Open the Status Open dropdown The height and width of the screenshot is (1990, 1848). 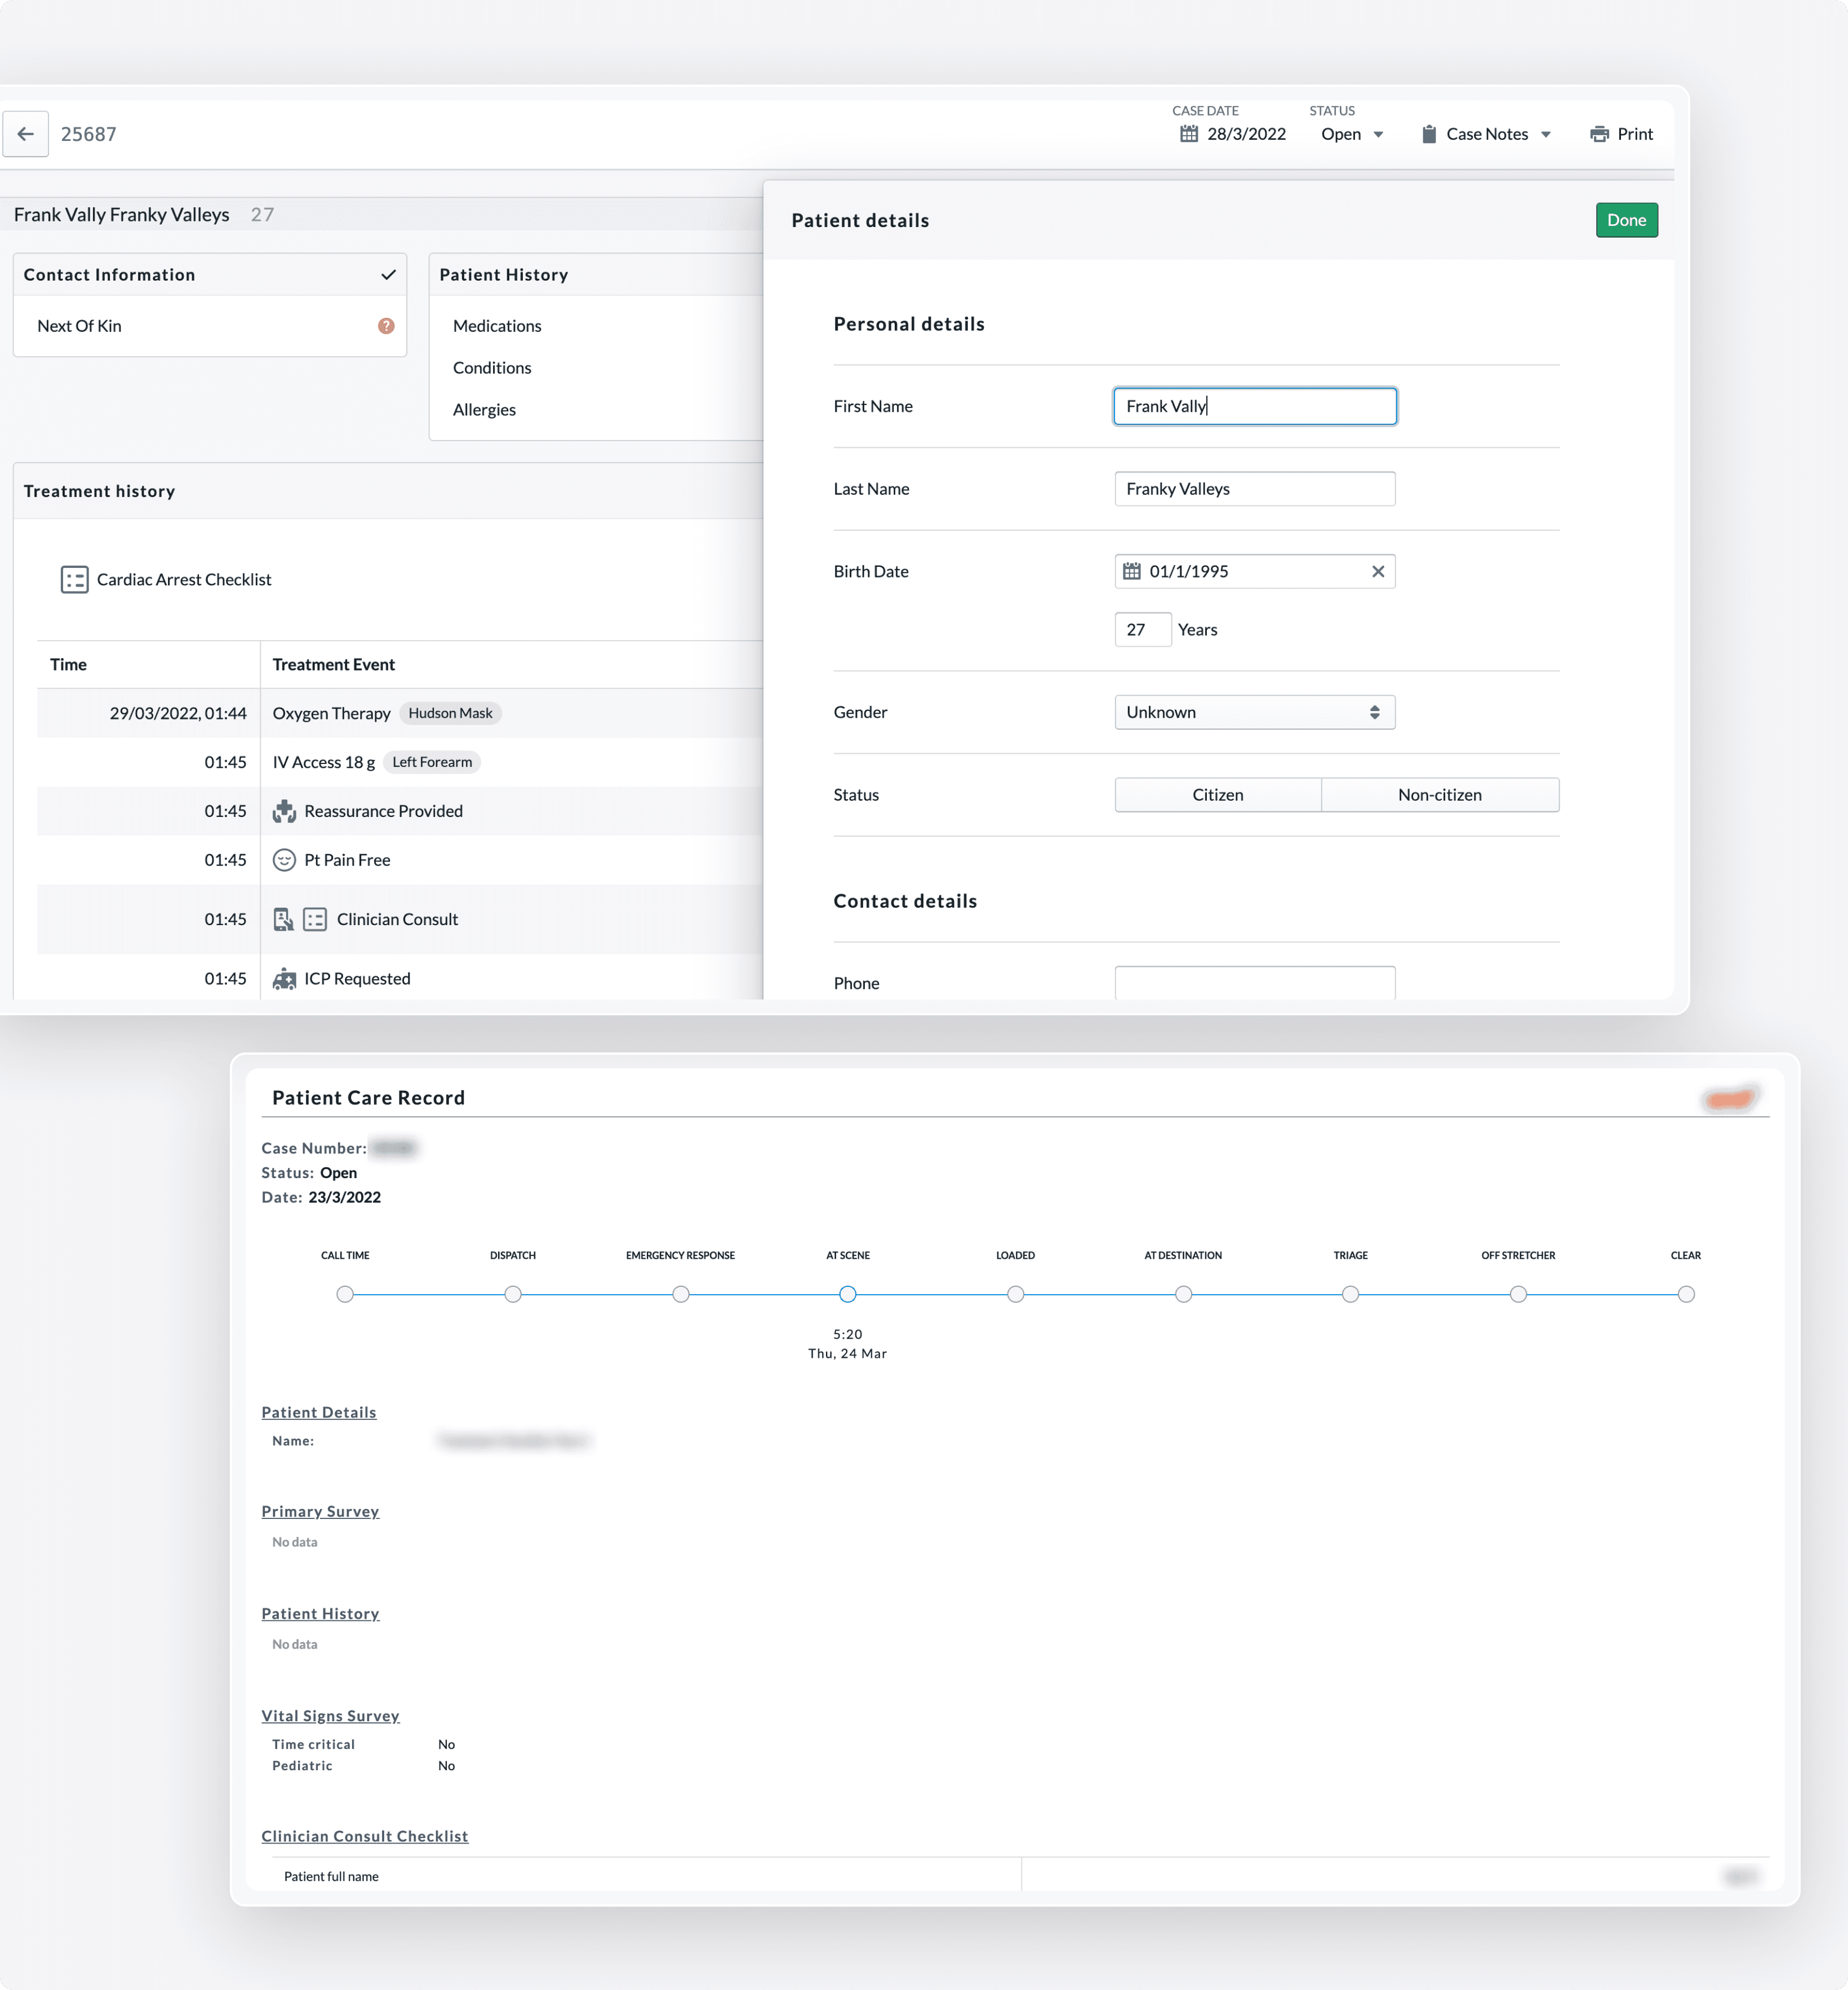pos(1352,134)
